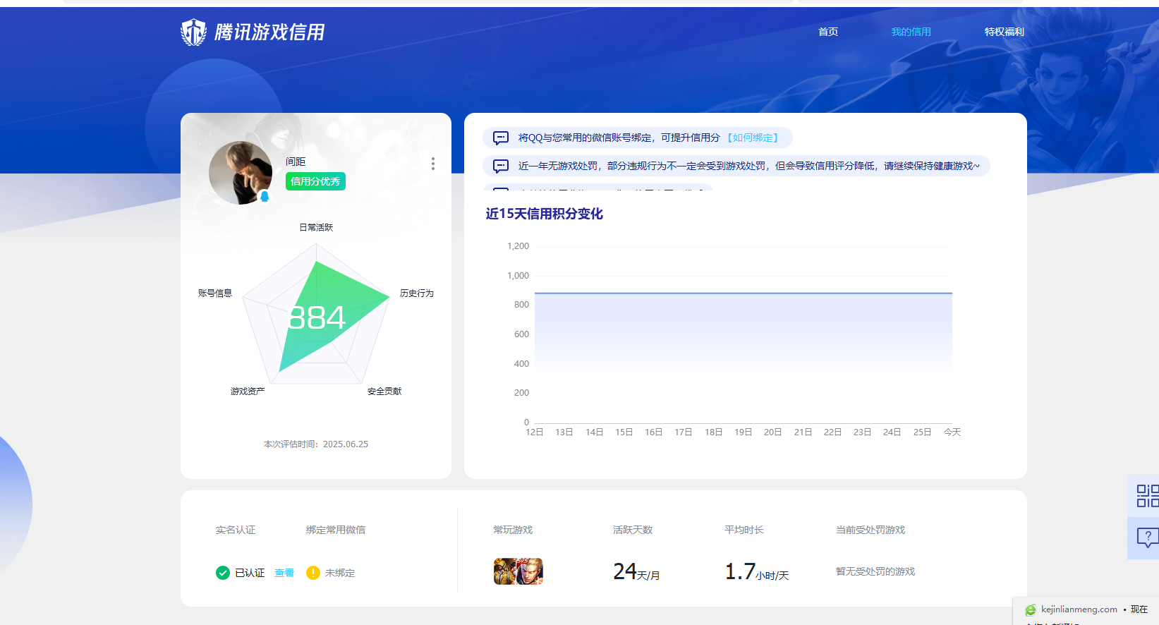Open the three-dot more menu on profile card
This screenshot has width=1159, height=625.
tap(432, 164)
